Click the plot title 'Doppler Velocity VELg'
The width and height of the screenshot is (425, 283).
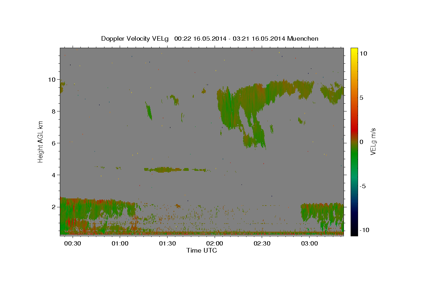tap(135, 39)
